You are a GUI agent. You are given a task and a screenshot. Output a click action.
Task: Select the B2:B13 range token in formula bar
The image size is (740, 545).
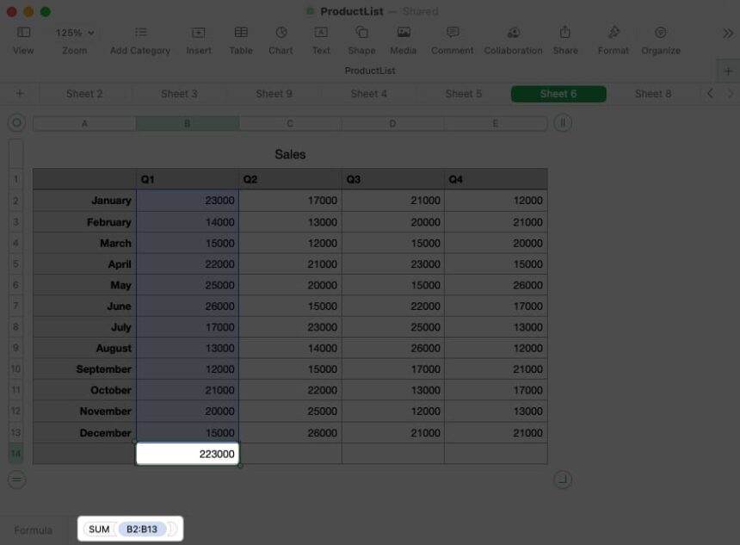click(x=142, y=529)
